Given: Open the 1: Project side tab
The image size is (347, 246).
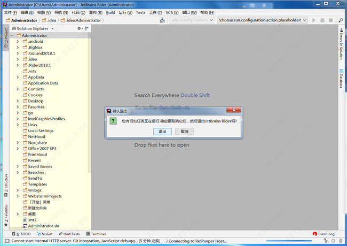Looking at the screenshot, I should pyautogui.click(x=6, y=38).
